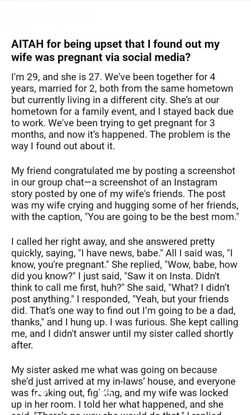Click the partially obscured word "freaking"
Viewport: 251px width, 415px height.
click(43, 393)
